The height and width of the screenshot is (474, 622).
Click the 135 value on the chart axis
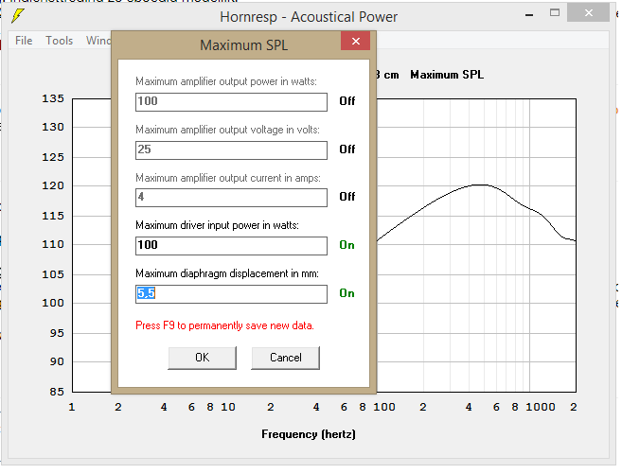[x=53, y=98]
